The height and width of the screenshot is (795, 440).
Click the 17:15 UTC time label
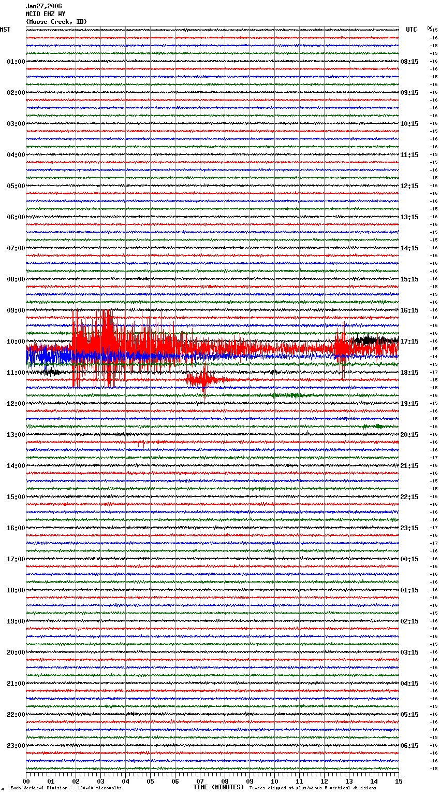pyautogui.click(x=409, y=342)
